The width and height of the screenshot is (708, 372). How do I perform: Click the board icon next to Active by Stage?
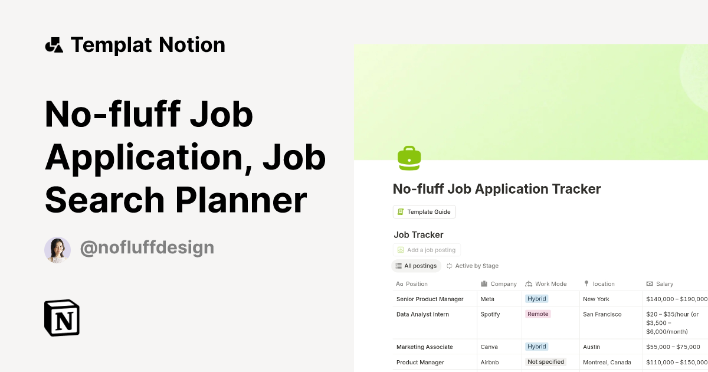450,266
